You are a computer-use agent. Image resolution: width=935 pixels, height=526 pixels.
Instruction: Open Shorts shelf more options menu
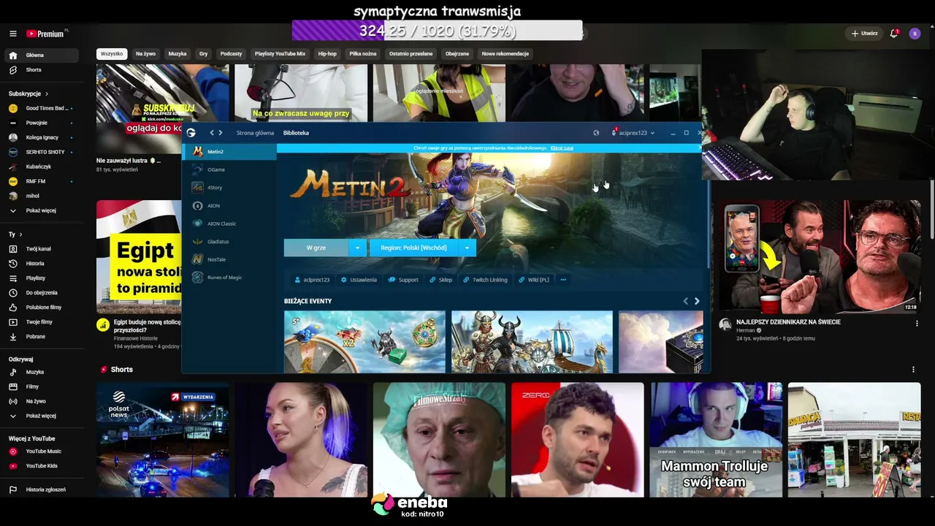913,370
